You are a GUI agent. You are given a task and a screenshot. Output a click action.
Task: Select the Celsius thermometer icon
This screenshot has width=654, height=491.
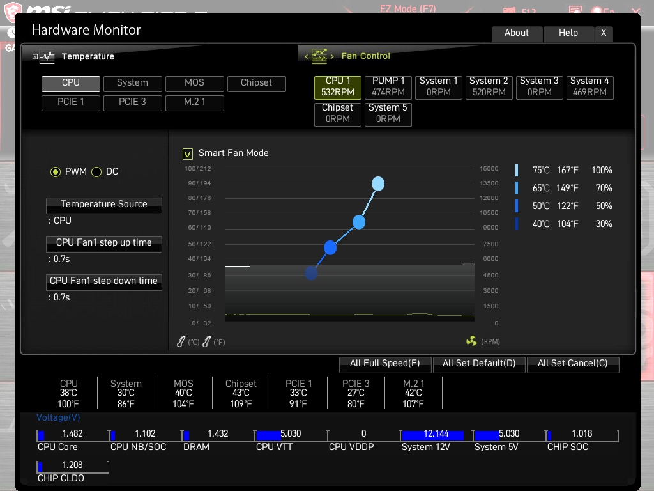[181, 341]
